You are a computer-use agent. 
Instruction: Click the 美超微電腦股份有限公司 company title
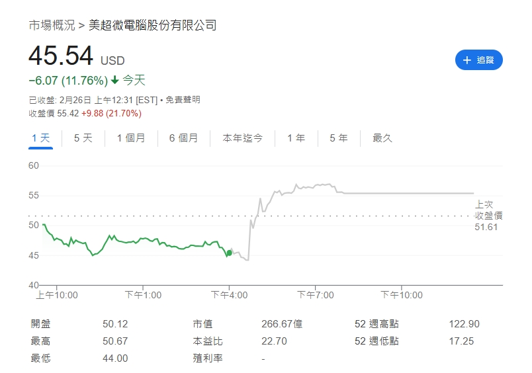tap(153, 25)
